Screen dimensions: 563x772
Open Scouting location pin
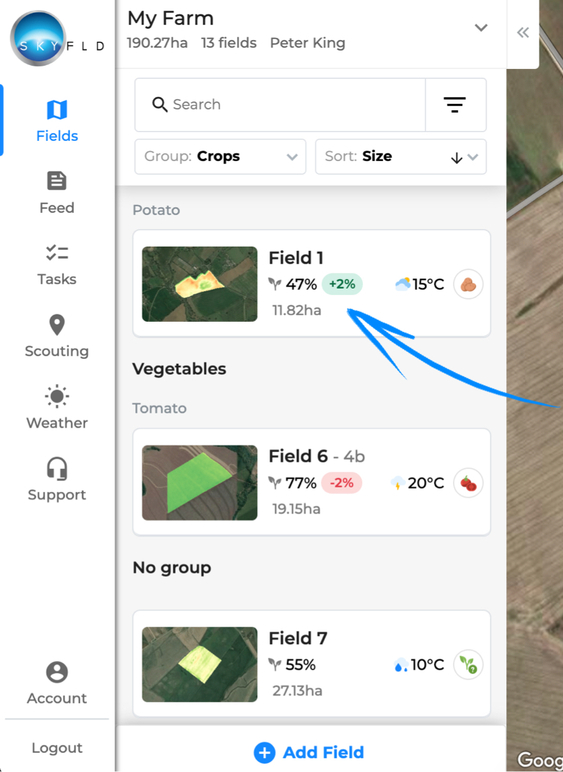(x=57, y=336)
